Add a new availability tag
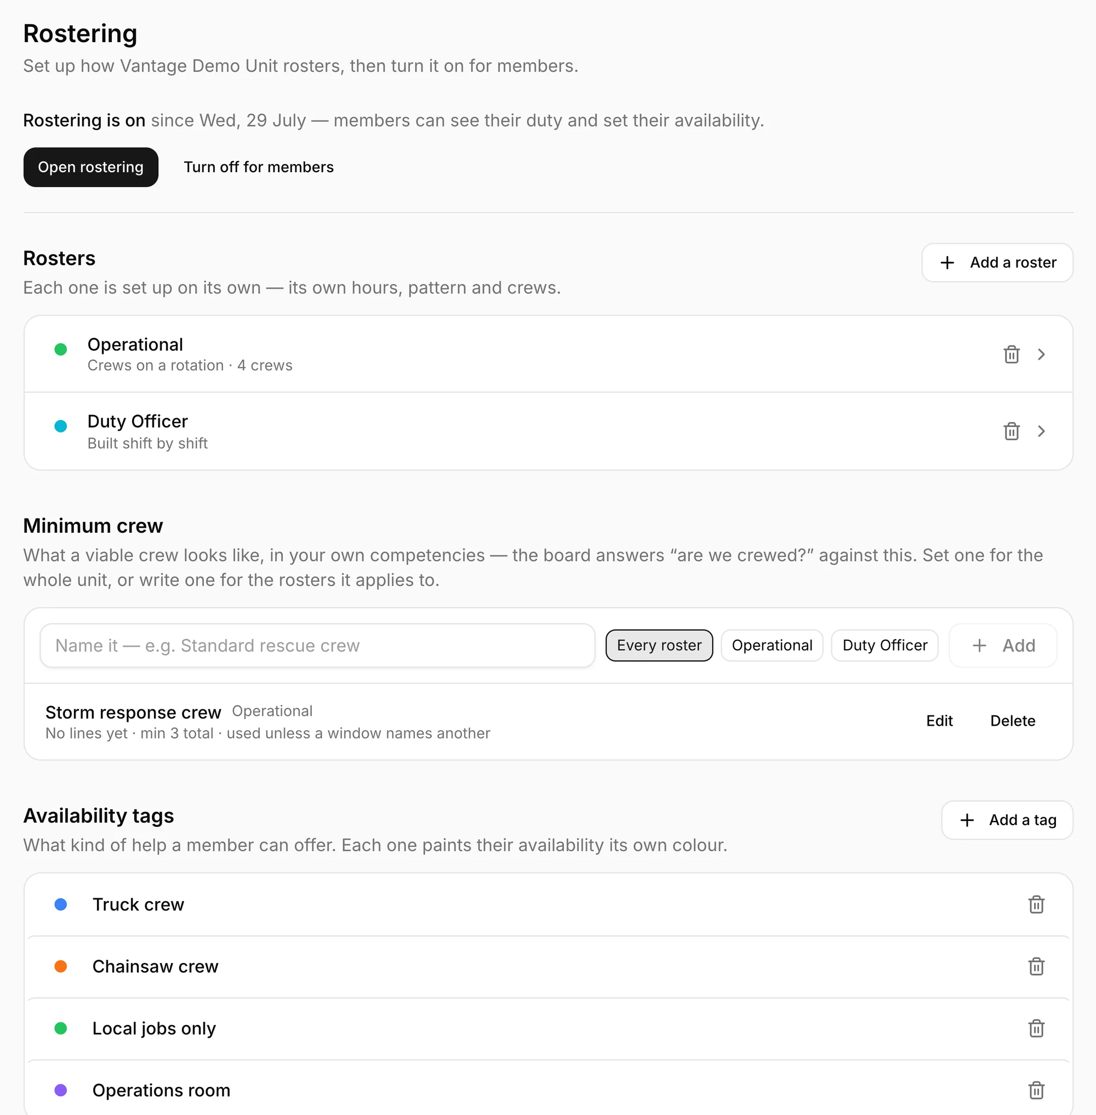This screenshot has width=1096, height=1115. click(1007, 820)
